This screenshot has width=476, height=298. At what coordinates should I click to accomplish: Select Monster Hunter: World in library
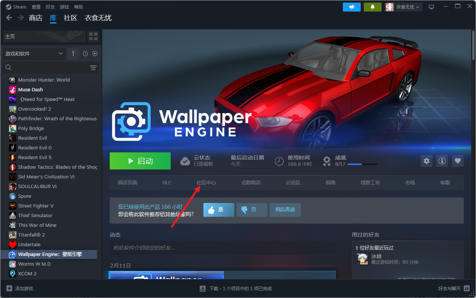click(x=44, y=80)
